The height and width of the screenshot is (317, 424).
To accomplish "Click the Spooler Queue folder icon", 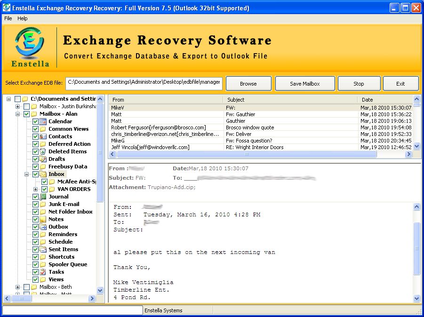I will point(43,264).
